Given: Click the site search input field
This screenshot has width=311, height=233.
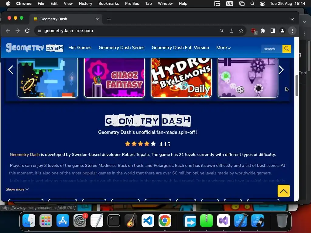Looking at the screenshot, I should coord(272,49).
